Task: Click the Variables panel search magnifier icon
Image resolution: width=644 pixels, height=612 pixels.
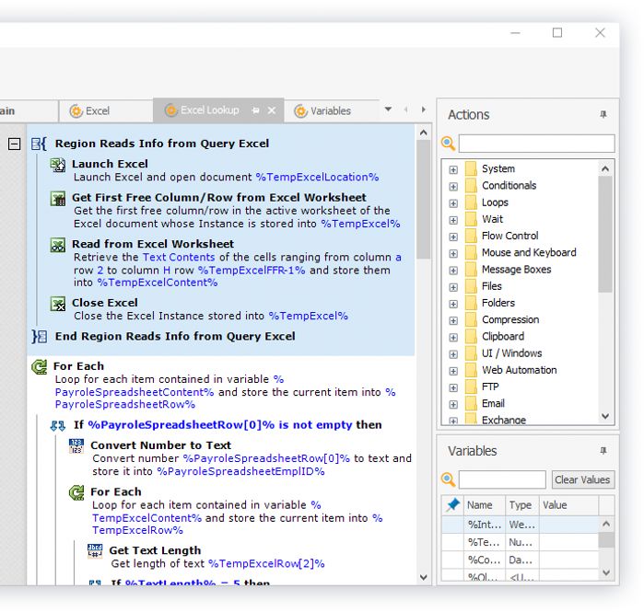Action: click(x=448, y=479)
